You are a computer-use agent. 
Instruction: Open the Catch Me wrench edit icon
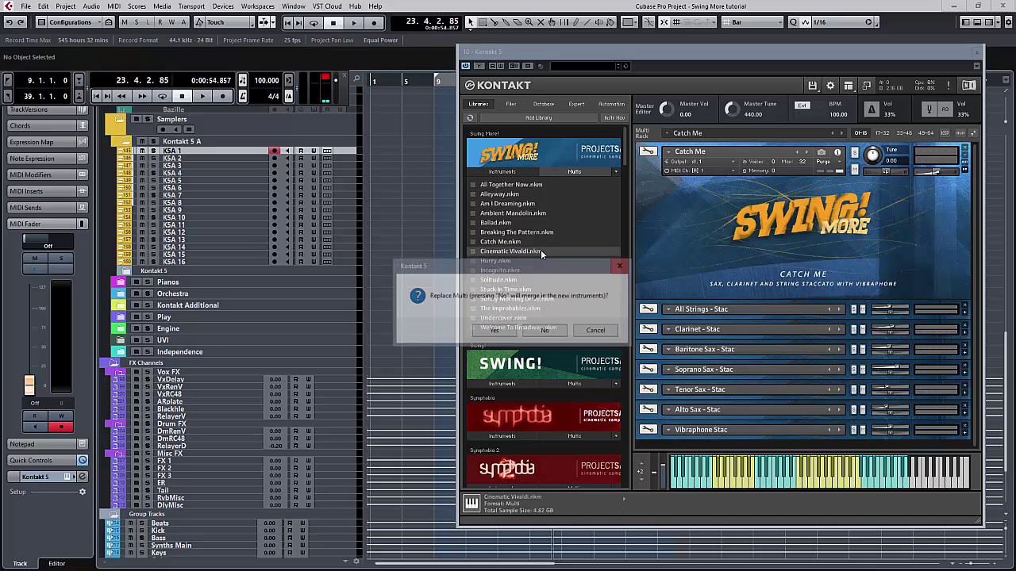click(648, 151)
